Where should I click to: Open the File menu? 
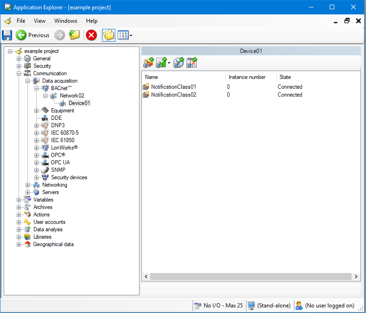pos(21,21)
